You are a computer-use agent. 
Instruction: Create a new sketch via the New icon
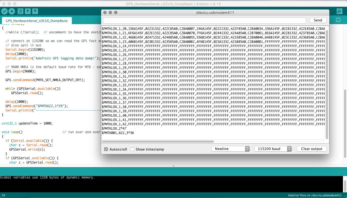[x=20, y=11]
